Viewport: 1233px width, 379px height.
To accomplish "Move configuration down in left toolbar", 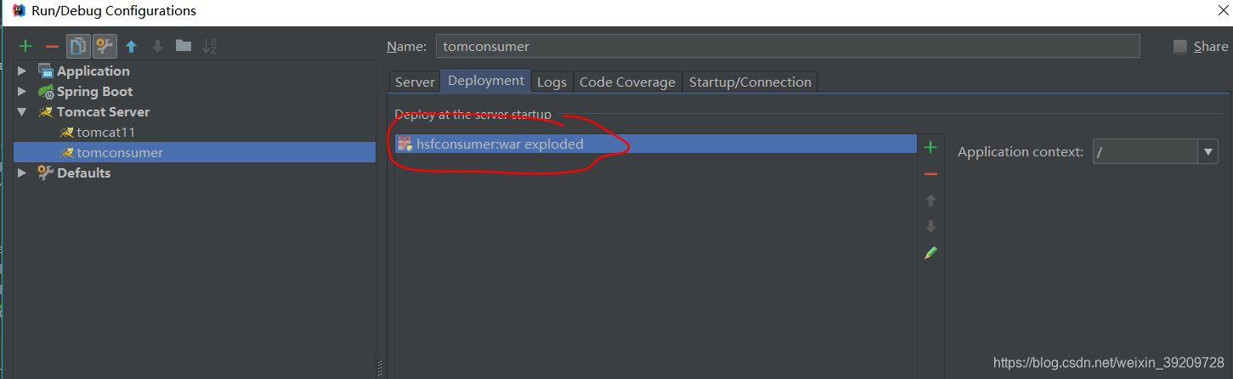I will tap(157, 47).
